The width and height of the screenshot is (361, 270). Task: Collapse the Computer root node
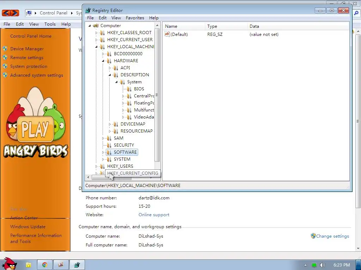[x=90, y=26]
